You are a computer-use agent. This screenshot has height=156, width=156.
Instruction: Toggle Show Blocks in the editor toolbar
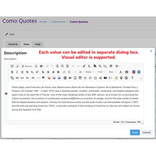(17, 66)
